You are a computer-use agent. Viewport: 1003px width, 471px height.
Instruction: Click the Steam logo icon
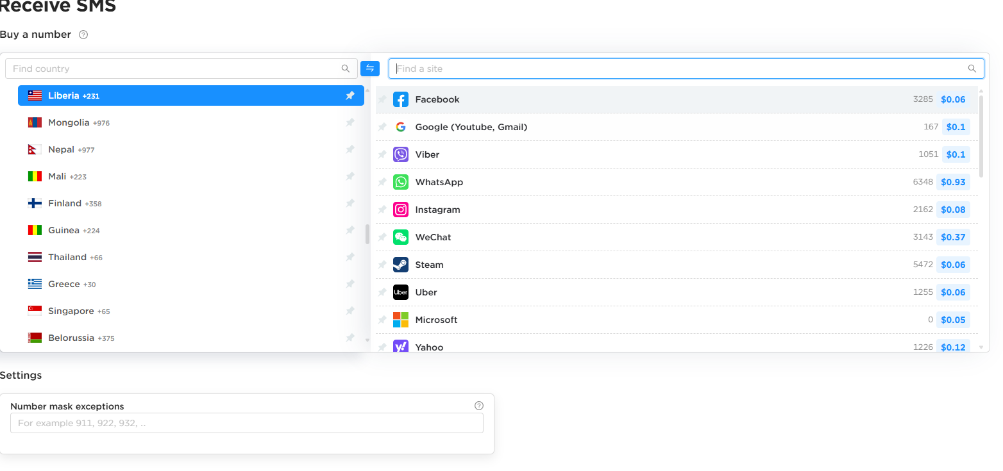coord(401,265)
